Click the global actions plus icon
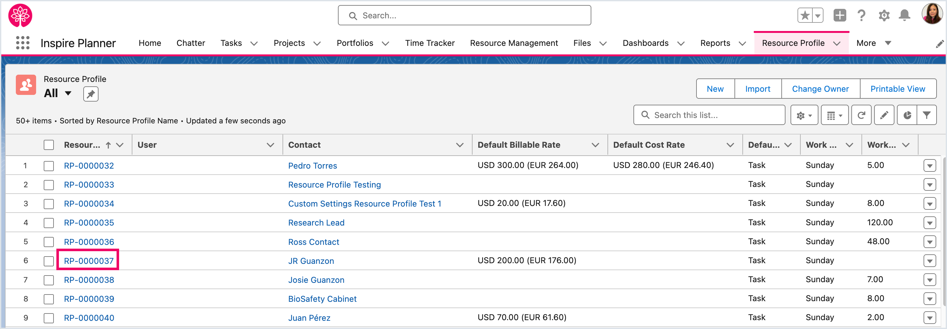947x329 pixels. point(840,16)
